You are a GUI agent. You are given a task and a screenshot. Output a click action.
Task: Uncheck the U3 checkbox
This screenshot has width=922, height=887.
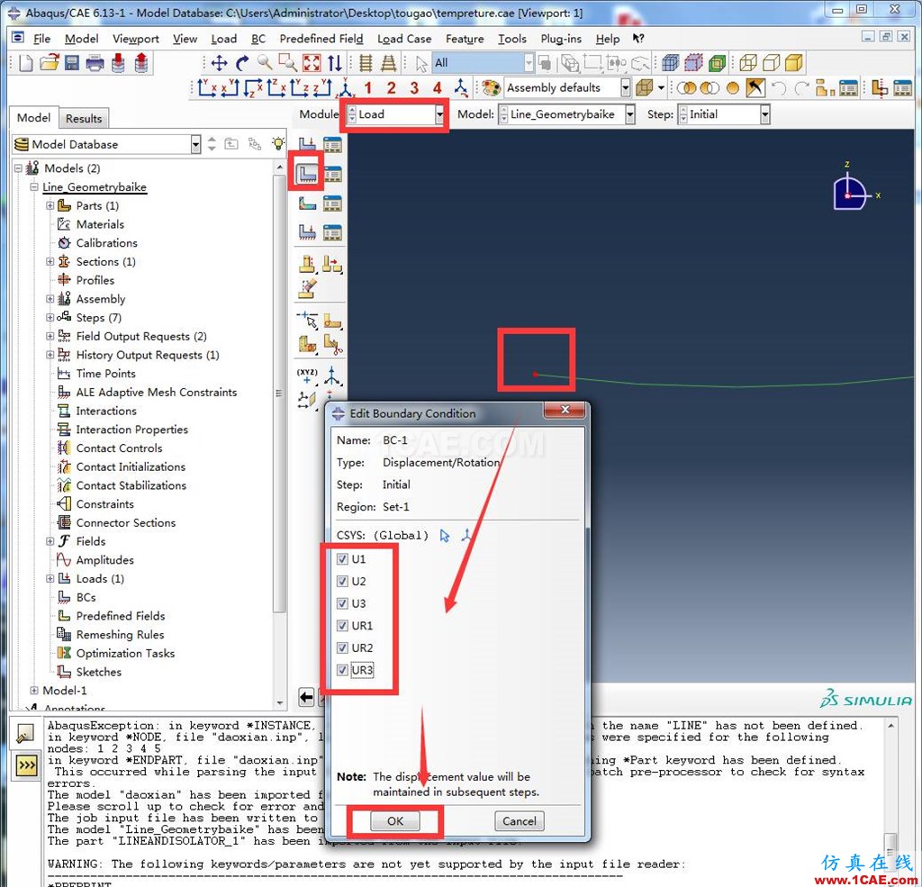point(342,603)
